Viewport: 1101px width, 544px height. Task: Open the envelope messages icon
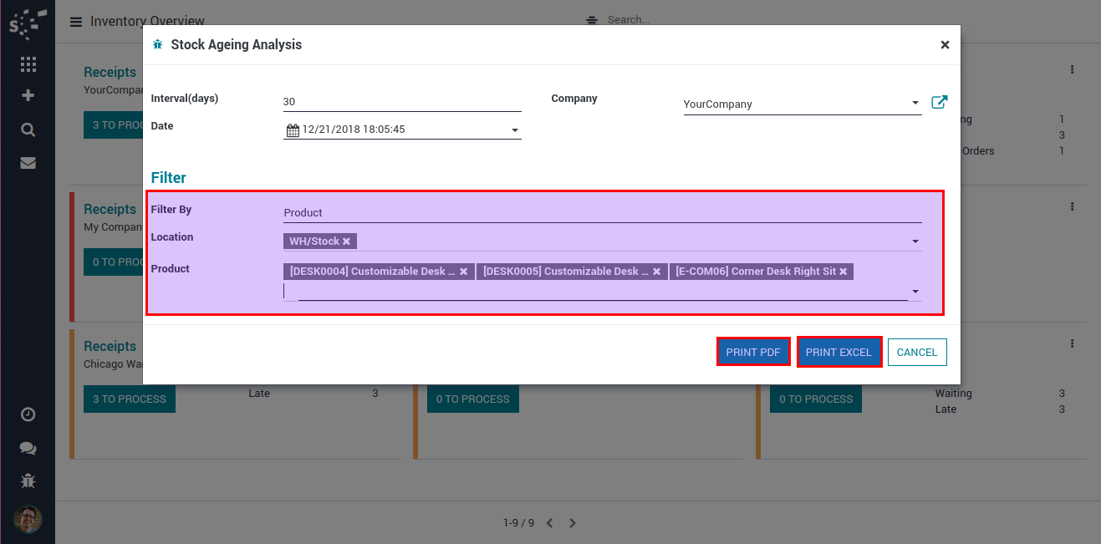pyautogui.click(x=28, y=163)
